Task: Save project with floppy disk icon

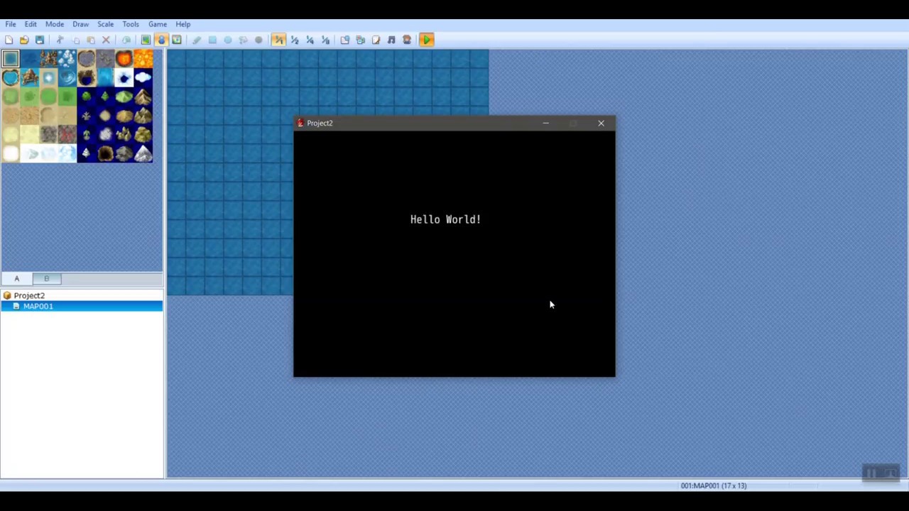Action: pyautogui.click(x=40, y=40)
